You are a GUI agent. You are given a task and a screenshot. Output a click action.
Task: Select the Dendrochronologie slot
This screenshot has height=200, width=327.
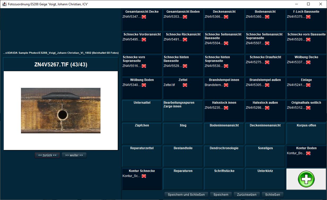(x=224, y=156)
